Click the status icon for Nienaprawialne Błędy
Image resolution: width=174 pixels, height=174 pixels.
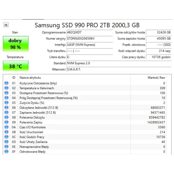pos(6,146)
